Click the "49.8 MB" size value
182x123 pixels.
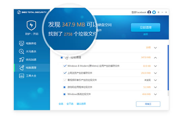(x=146, y=94)
